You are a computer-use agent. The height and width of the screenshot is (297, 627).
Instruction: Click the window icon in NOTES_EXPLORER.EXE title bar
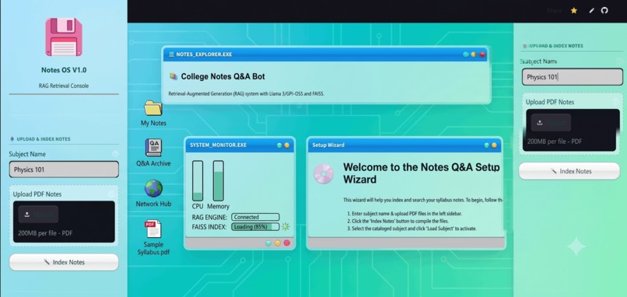click(172, 54)
